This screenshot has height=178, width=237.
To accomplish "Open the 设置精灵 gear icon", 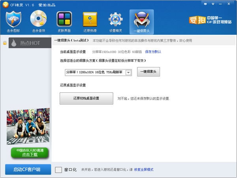I will (115, 19).
